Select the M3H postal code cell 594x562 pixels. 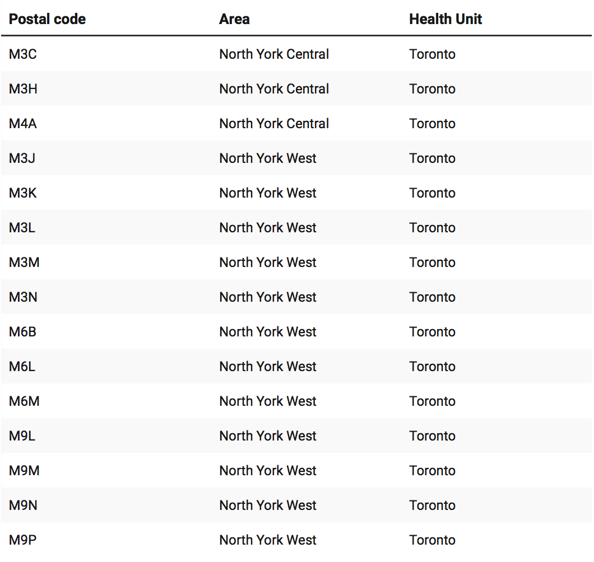tap(24, 89)
